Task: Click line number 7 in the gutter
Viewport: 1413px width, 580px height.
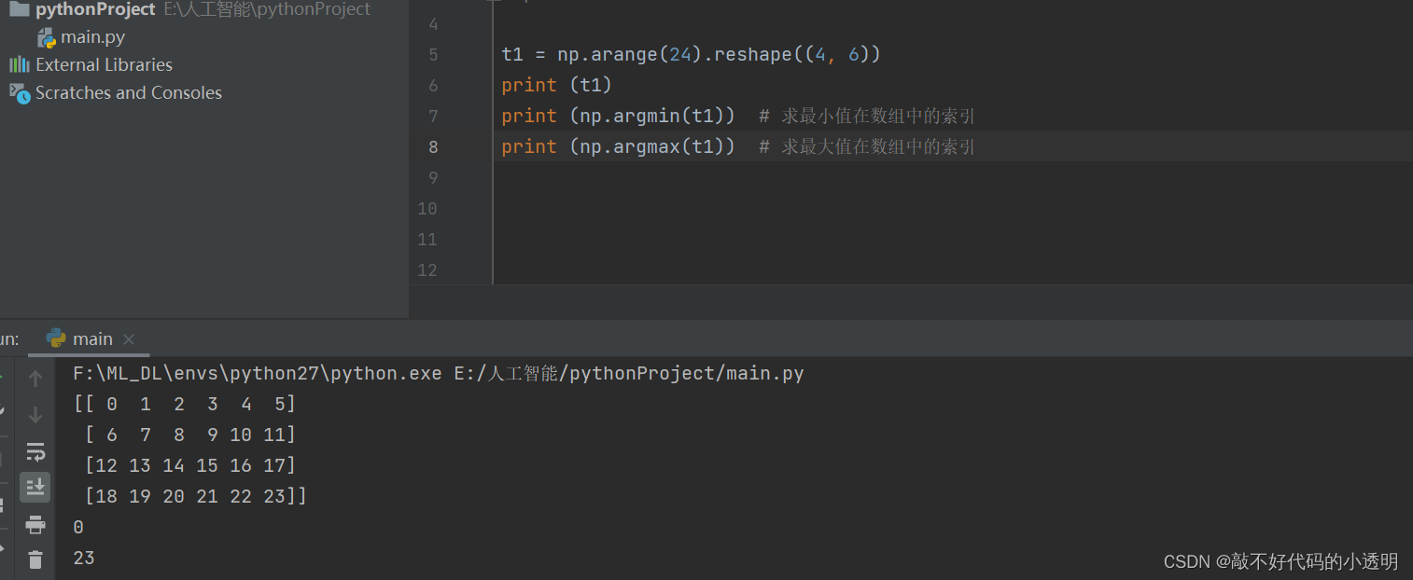Action: [x=432, y=117]
